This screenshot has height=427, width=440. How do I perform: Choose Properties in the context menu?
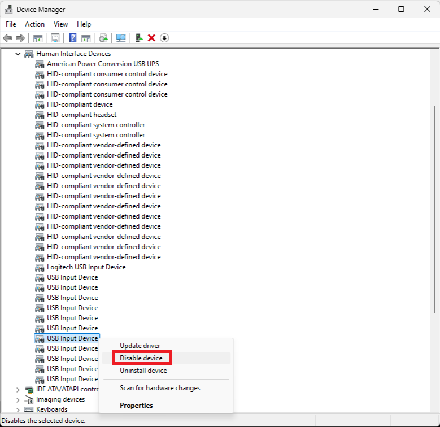[x=136, y=405]
